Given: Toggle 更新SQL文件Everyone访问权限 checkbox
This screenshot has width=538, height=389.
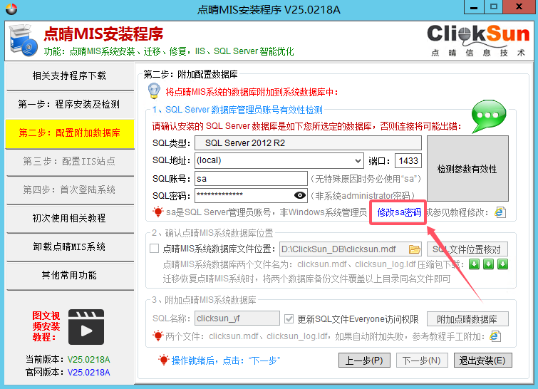Looking at the screenshot, I should pos(289,318).
